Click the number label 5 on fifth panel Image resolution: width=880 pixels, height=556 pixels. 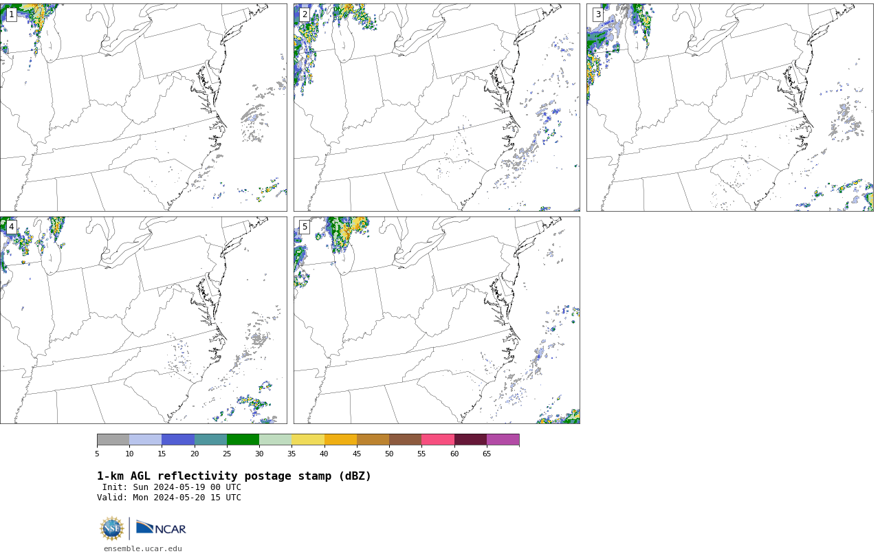(x=305, y=227)
